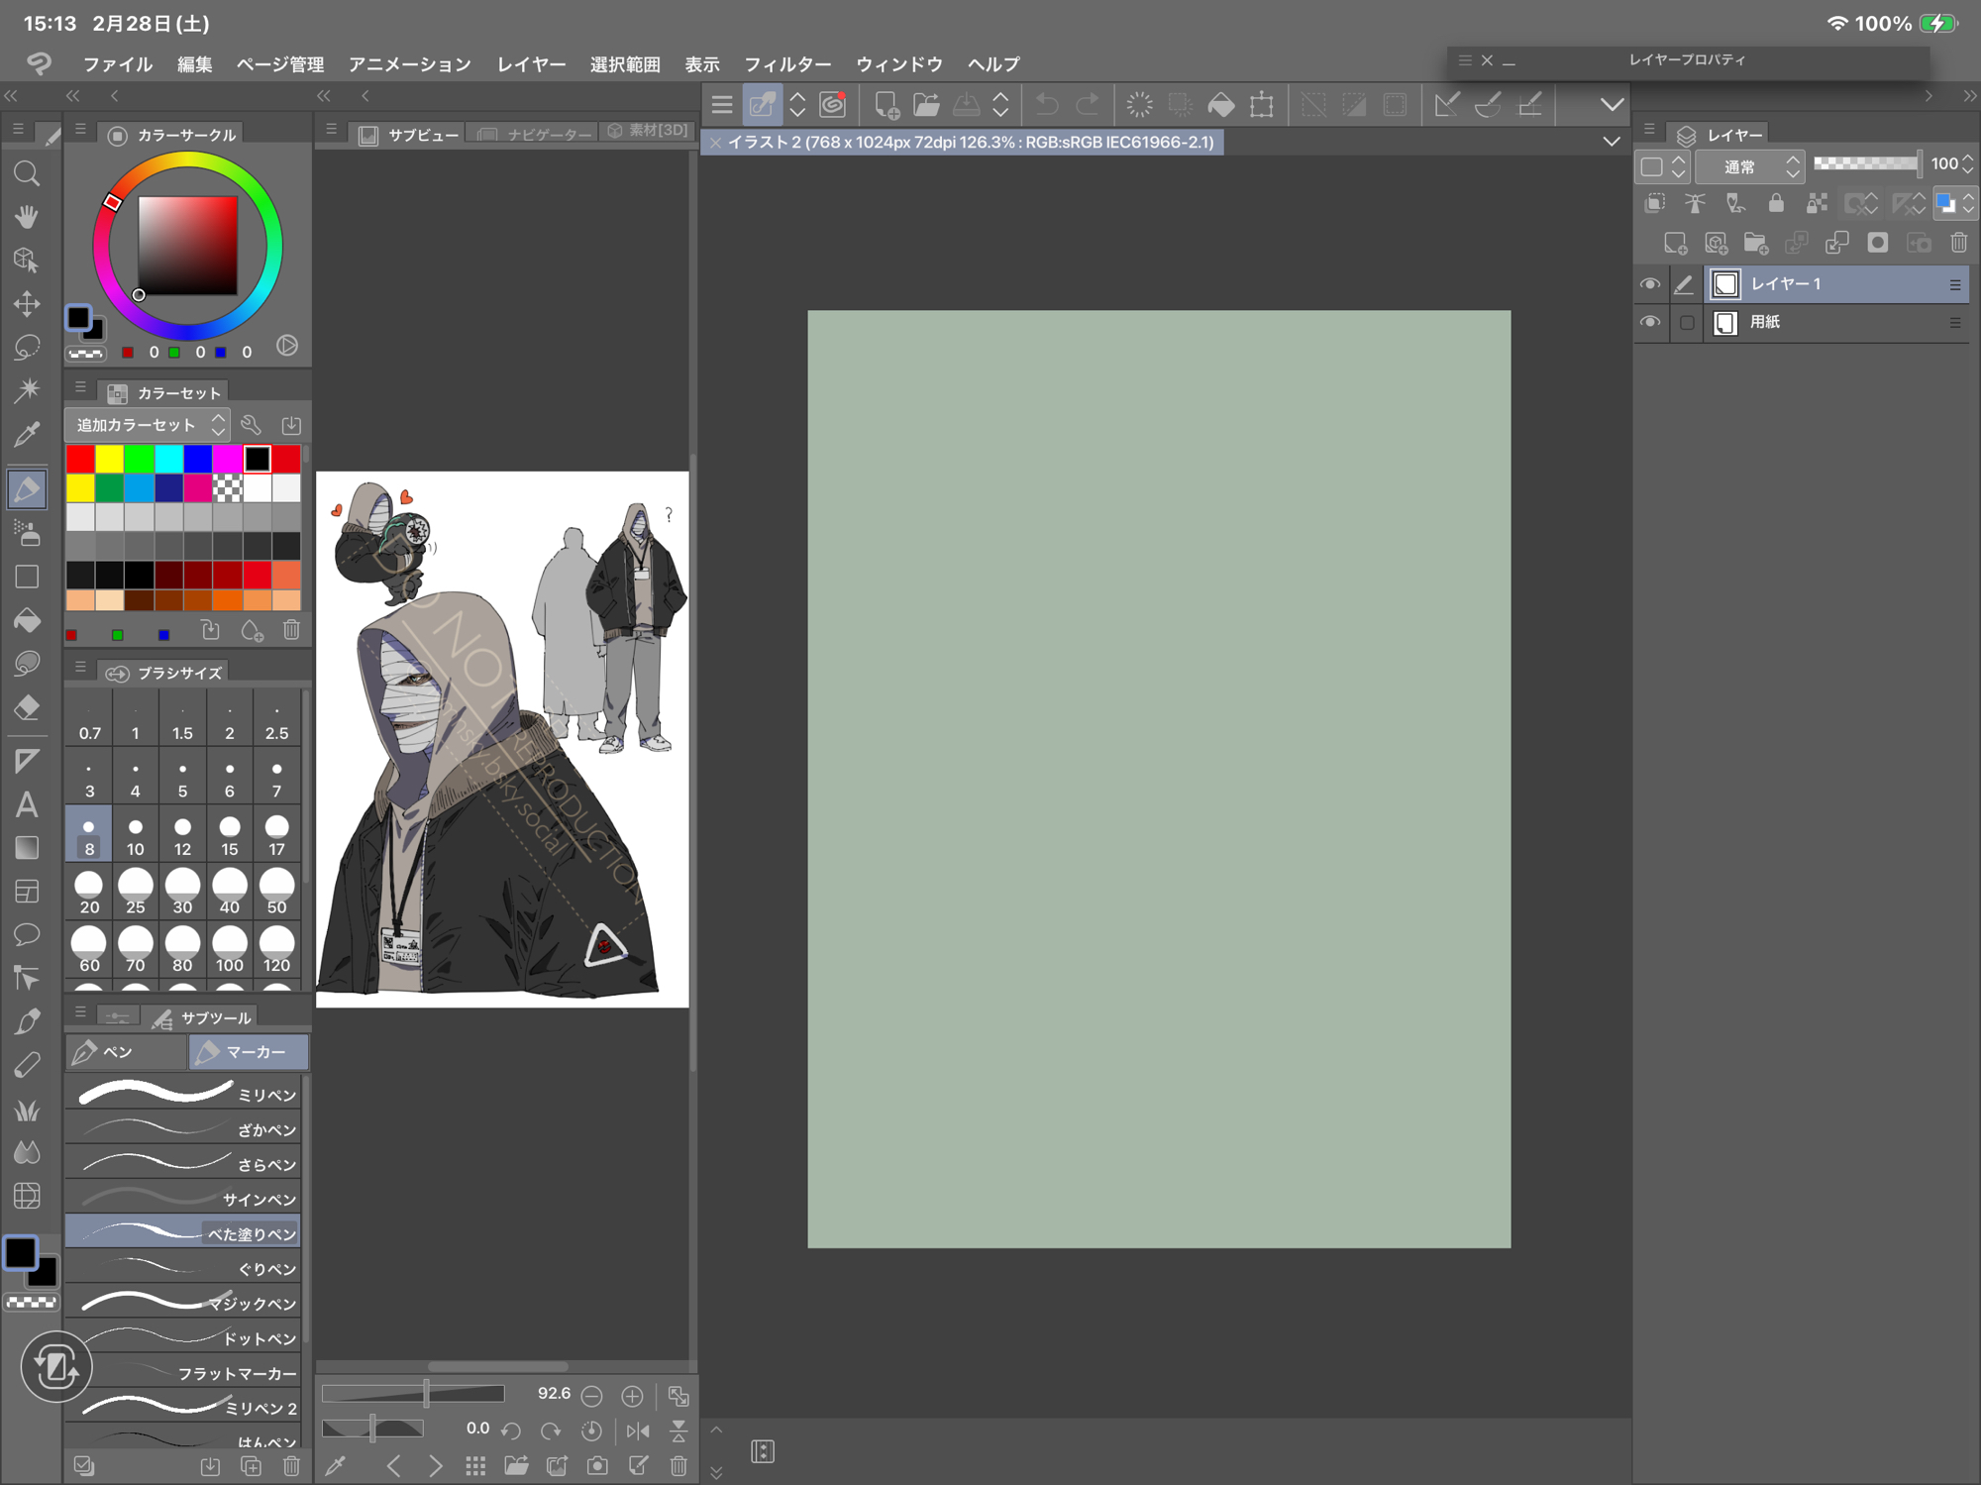Open the フィルター menu
1981x1485 pixels.
pos(786,64)
